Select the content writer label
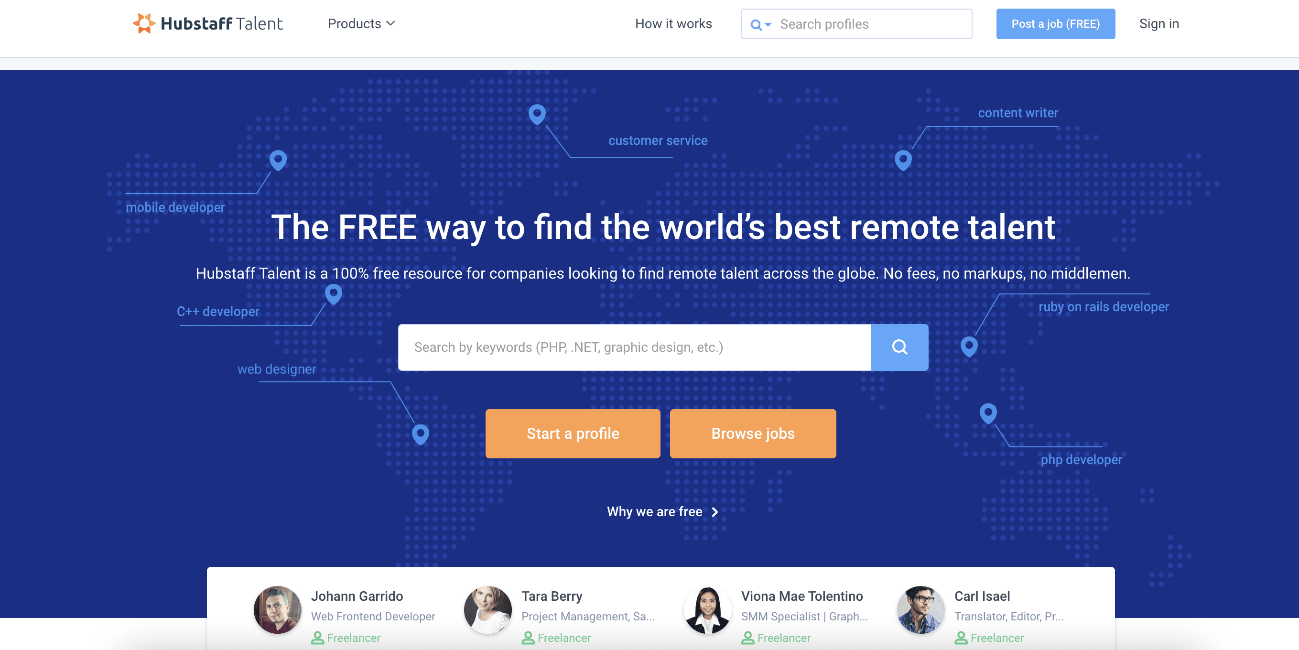This screenshot has width=1299, height=650. coord(1018,113)
